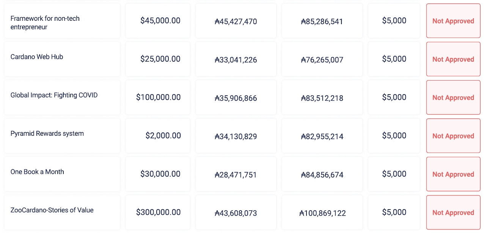The height and width of the screenshot is (233, 484).
Task: Select the ₳83,512,218 vote value
Action: pos(322,98)
